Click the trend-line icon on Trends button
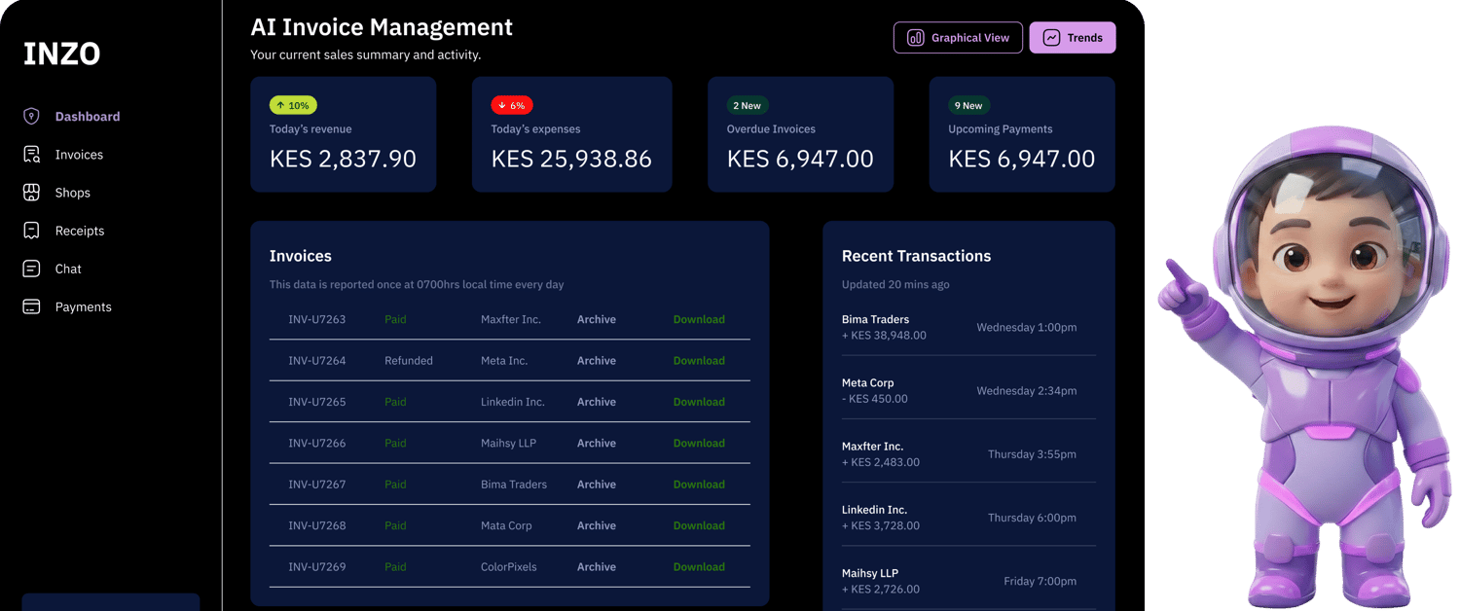 click(x=1051, y=37)
